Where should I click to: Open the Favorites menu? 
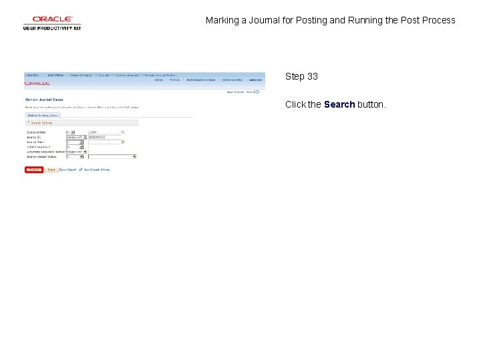click(33, 75)
